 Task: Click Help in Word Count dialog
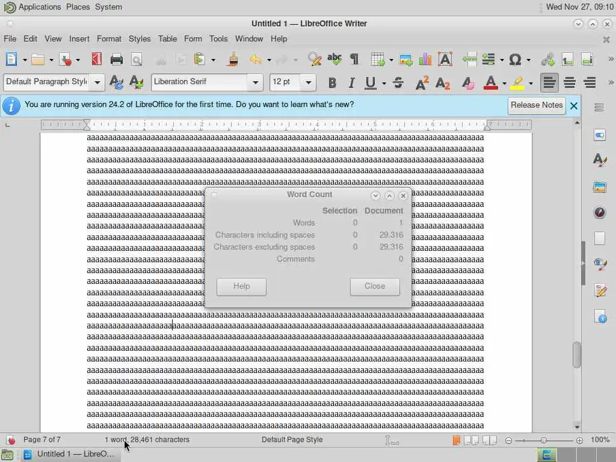tap(241, 286)
